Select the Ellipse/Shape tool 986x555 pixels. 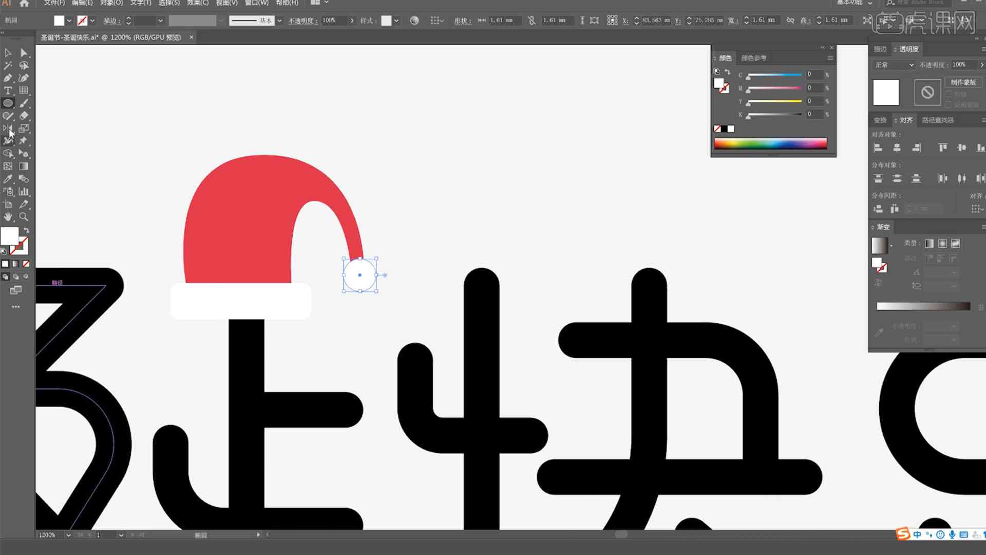[x=9, y=103]
